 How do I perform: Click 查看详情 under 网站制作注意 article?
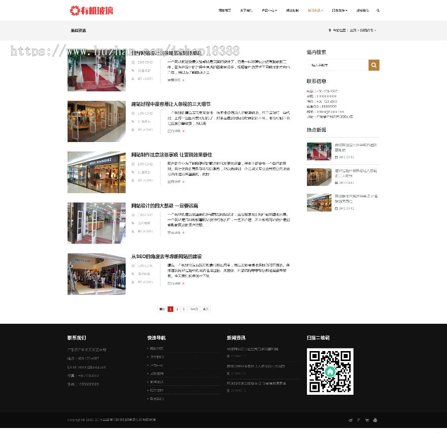176,182
